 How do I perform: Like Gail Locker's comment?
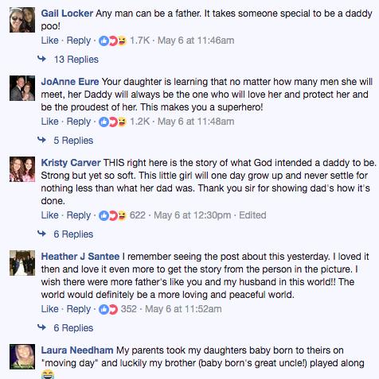pyautogui.click(x=49, y=41)
